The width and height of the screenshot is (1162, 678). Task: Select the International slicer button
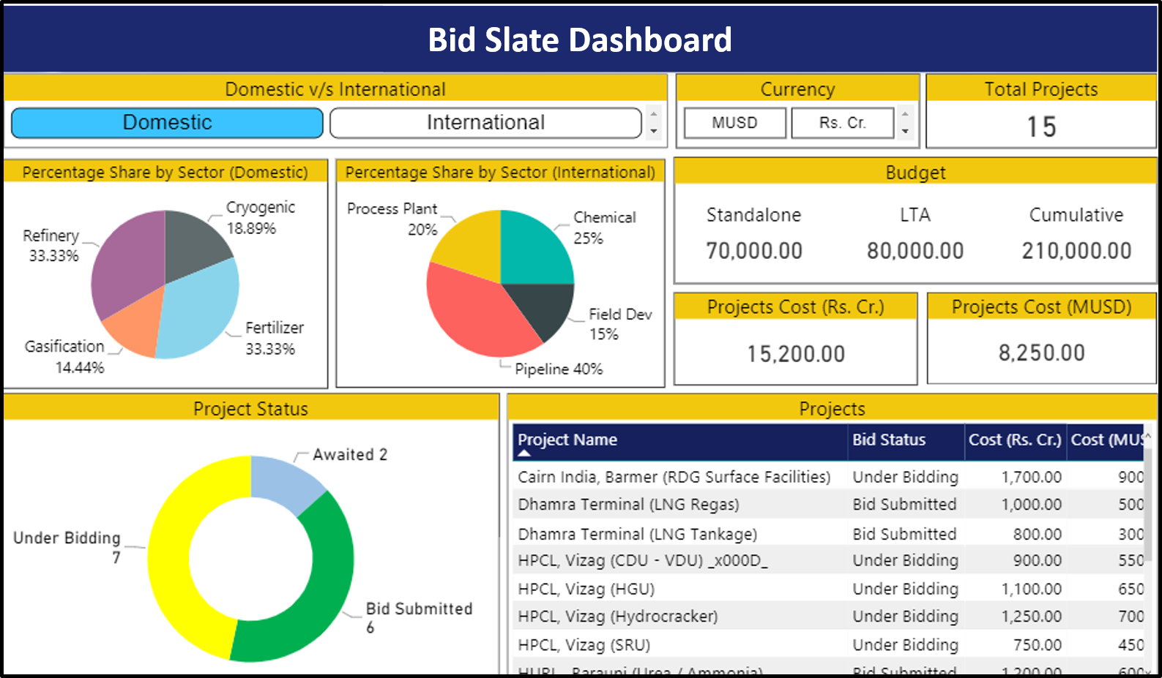point(485,123)
